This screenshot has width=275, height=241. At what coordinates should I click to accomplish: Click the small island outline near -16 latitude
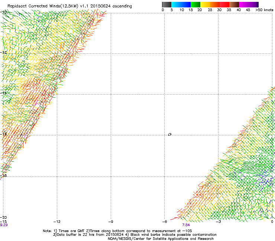tap(169, 134)
